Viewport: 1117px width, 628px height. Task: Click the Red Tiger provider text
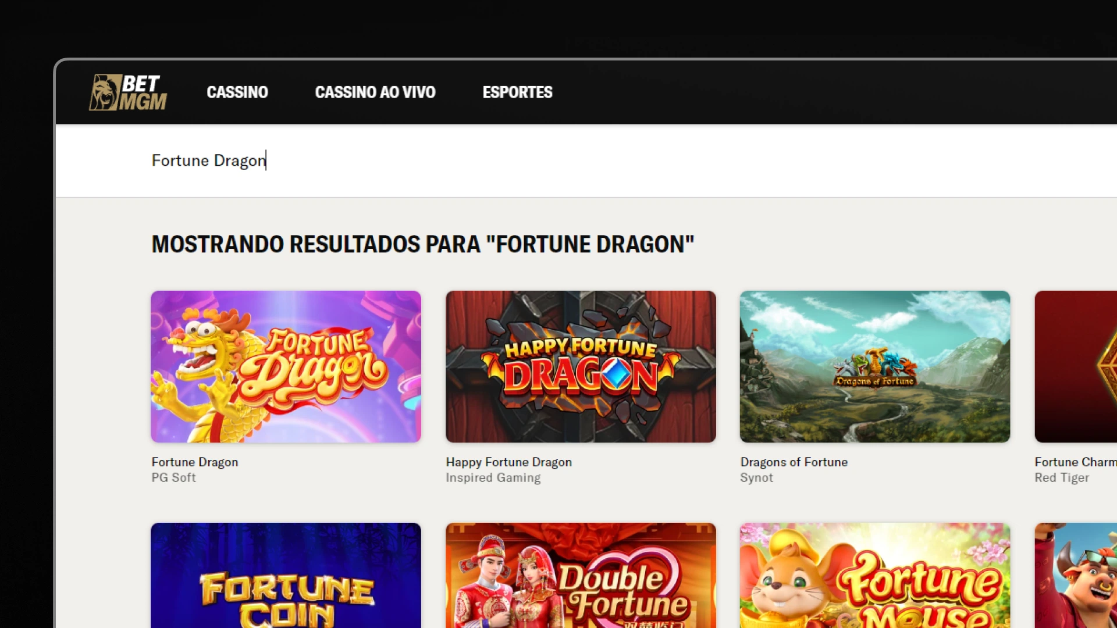coord(1062,477)
